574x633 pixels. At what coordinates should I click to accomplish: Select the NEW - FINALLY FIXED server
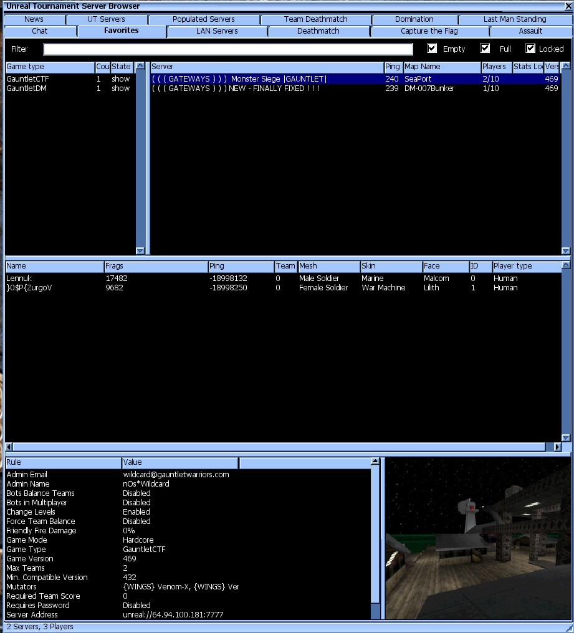355,88
